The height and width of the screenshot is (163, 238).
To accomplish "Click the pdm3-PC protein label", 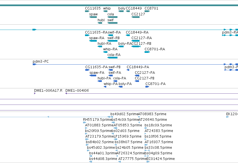I will point(41,62).
